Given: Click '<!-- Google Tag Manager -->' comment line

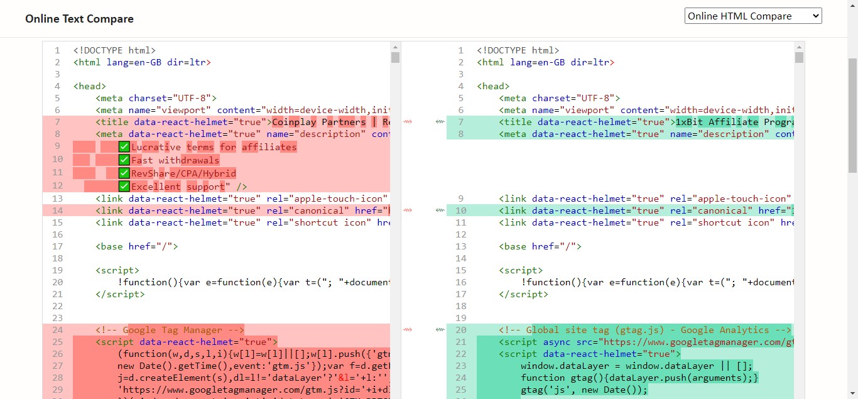Looking at the screenshot, I should pos(170,330).
